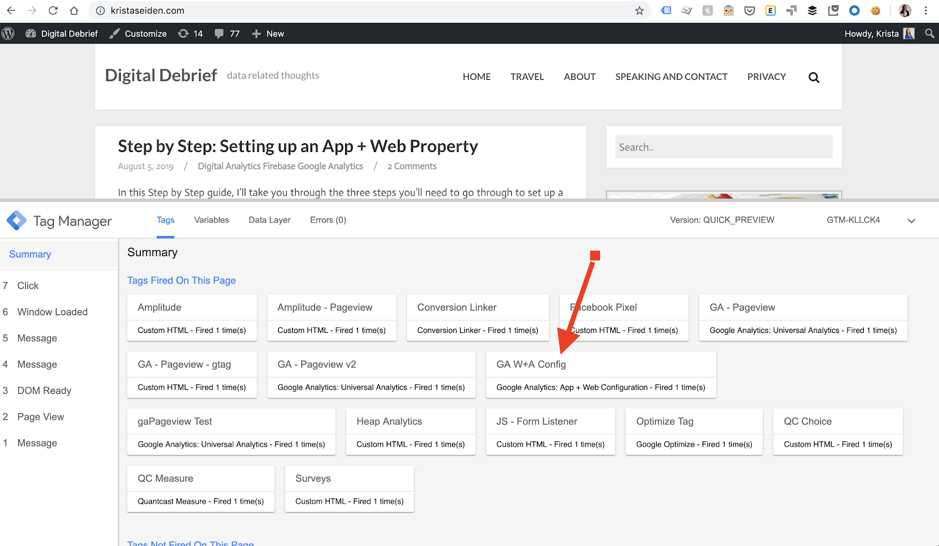Open the gaPageview Test tag card
Image resolution: width=939 pixels, height=546 pixels.
point(231,432)
